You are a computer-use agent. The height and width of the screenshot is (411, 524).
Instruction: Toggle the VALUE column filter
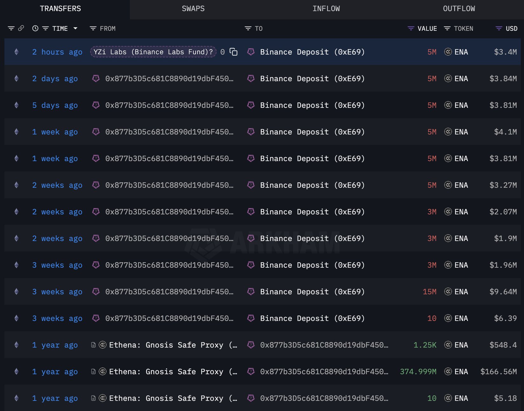point(411,29)
